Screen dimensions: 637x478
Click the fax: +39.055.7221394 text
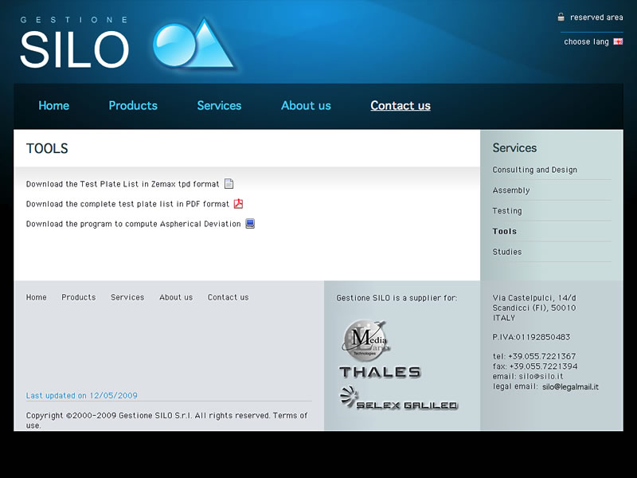coord(535,366)
